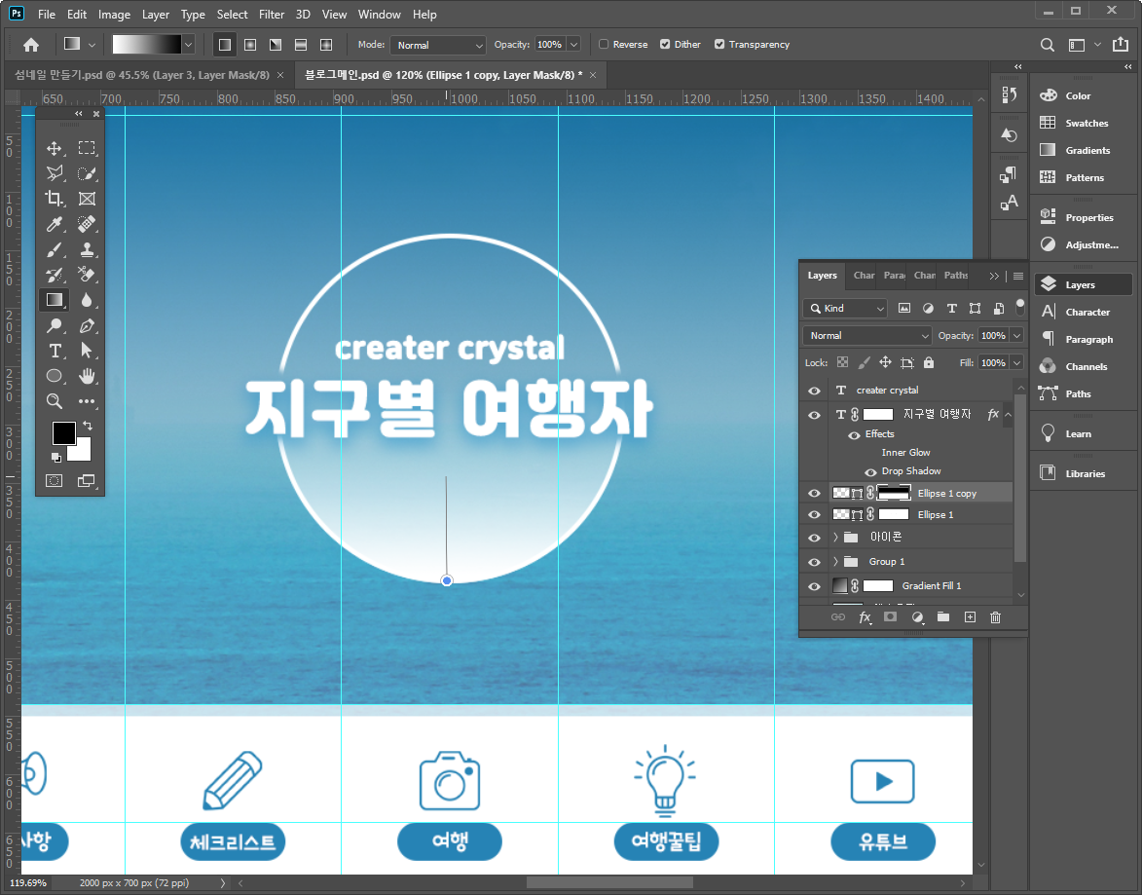
Task: Select the Healing Brush tool
Action: [x=87, y=224]
